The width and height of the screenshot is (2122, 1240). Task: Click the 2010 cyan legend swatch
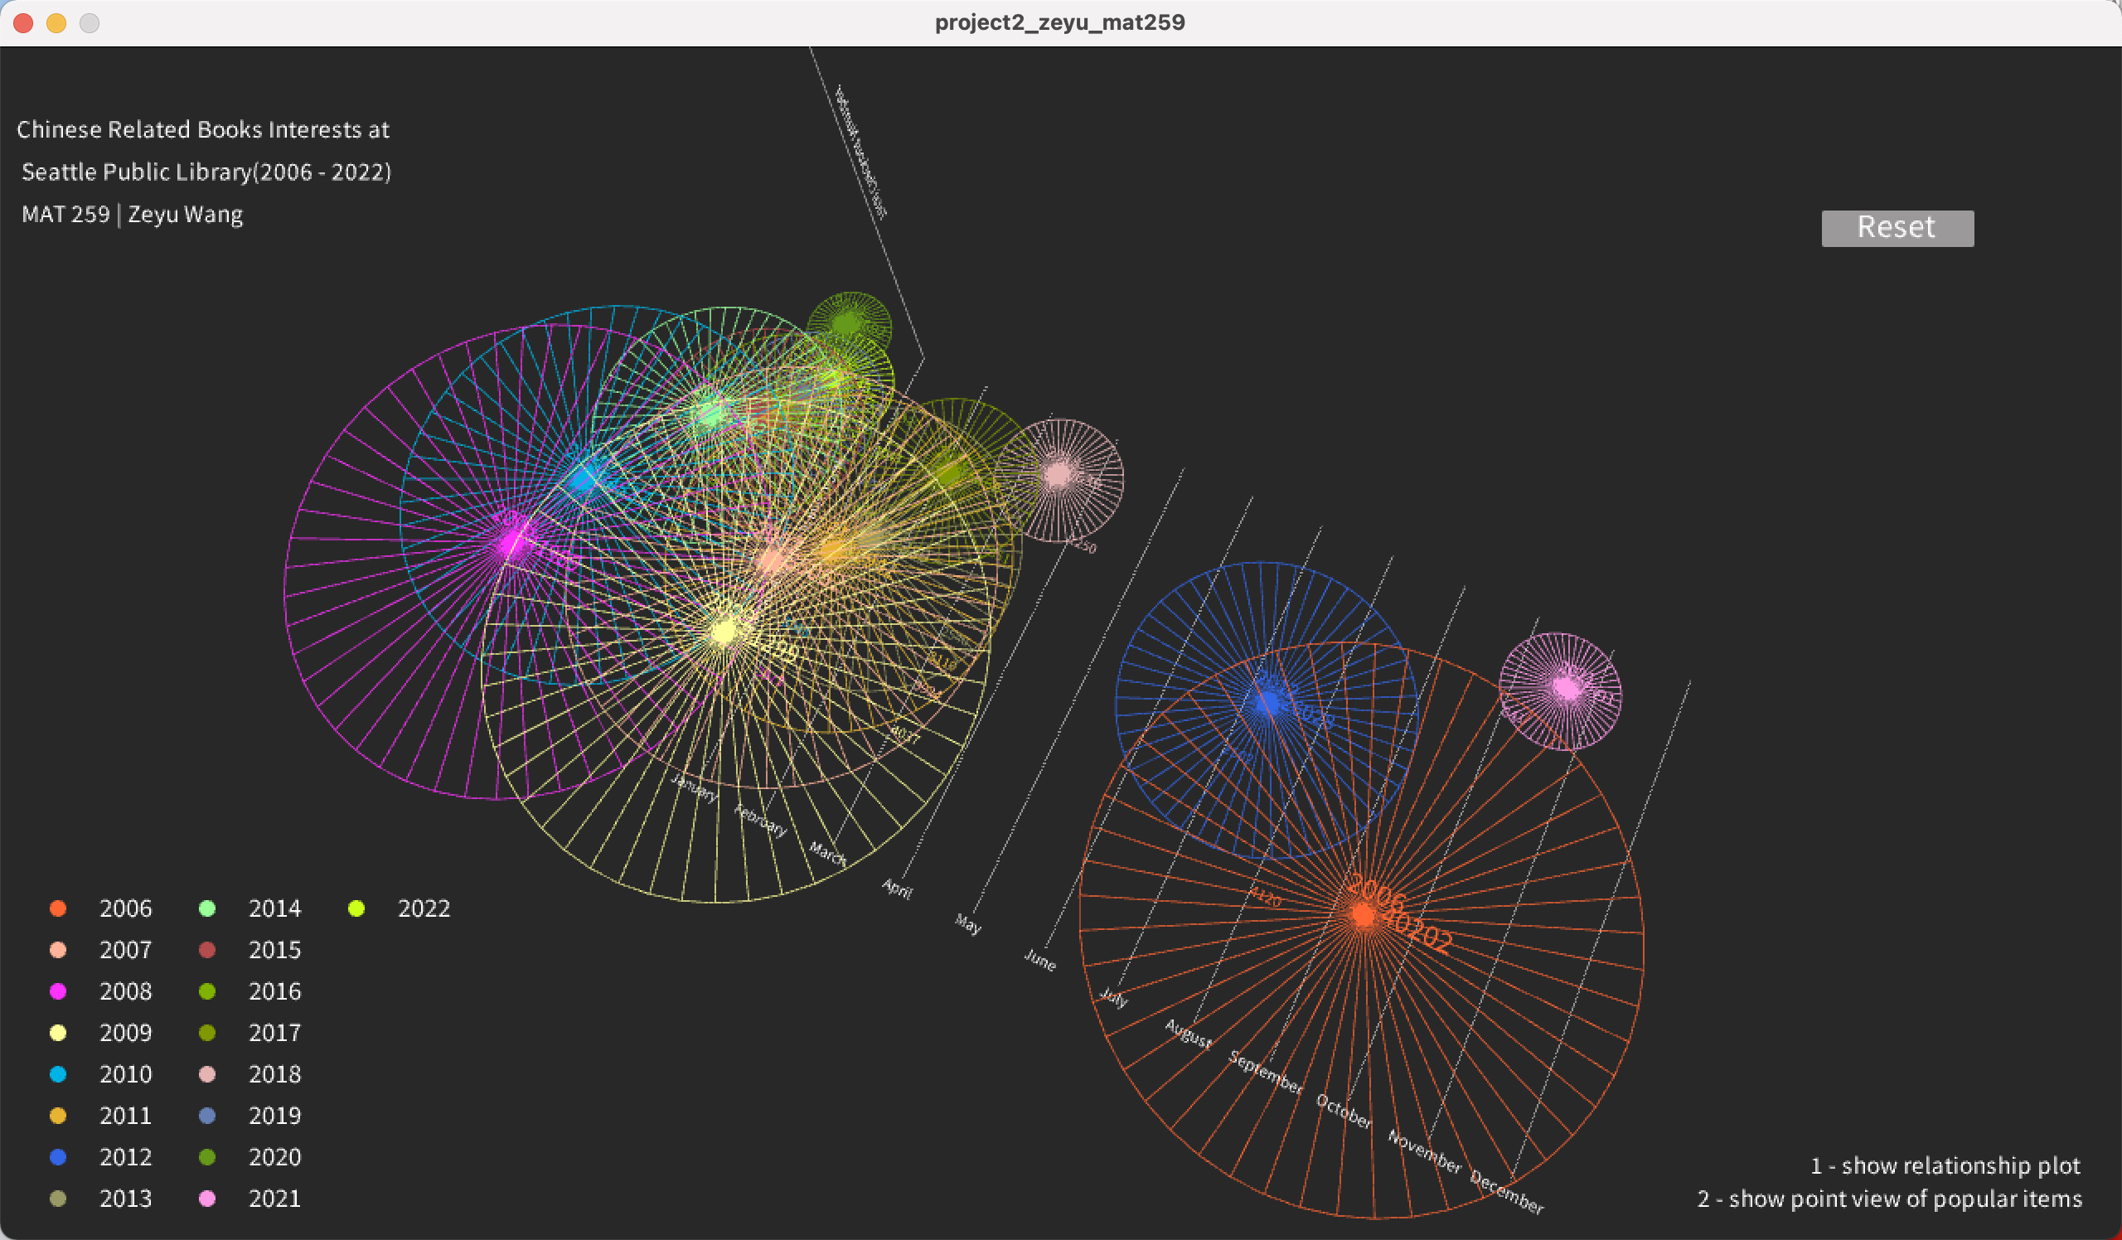(58, 1074)
